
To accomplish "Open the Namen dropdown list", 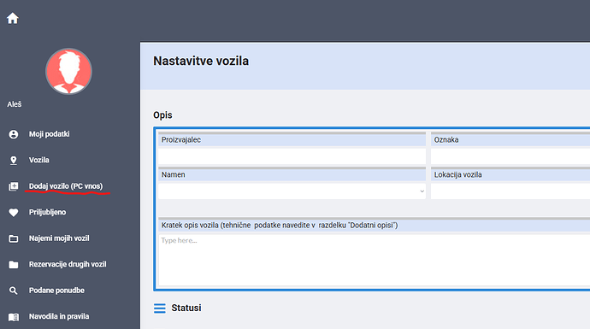I will pos(292,191).
